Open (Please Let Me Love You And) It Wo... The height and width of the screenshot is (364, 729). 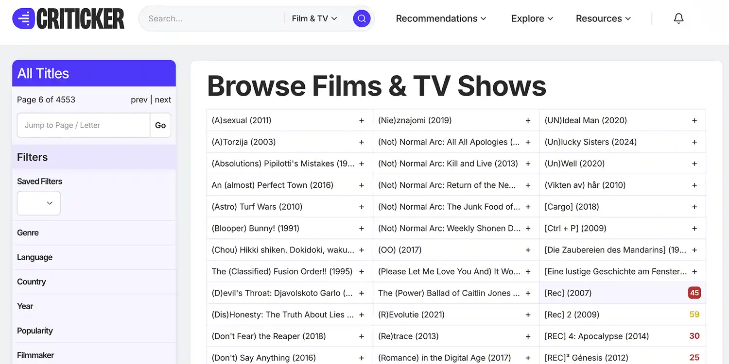tap(450, 271)
